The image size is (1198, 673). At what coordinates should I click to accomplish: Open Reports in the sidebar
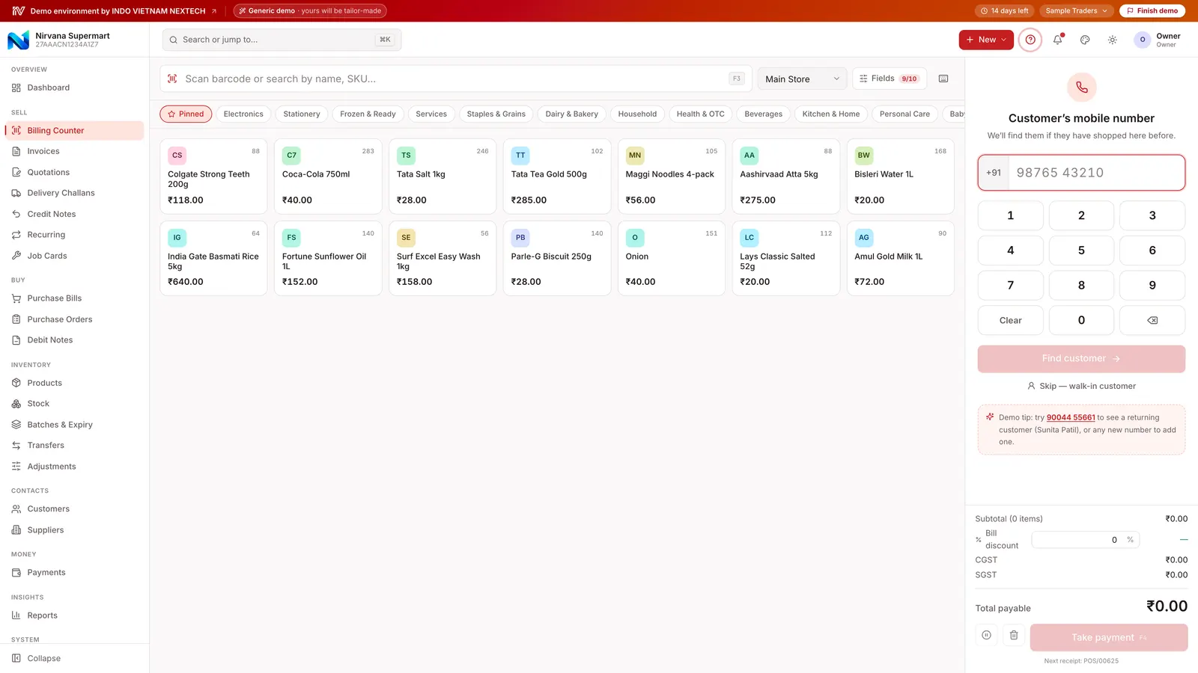[74, 615]
